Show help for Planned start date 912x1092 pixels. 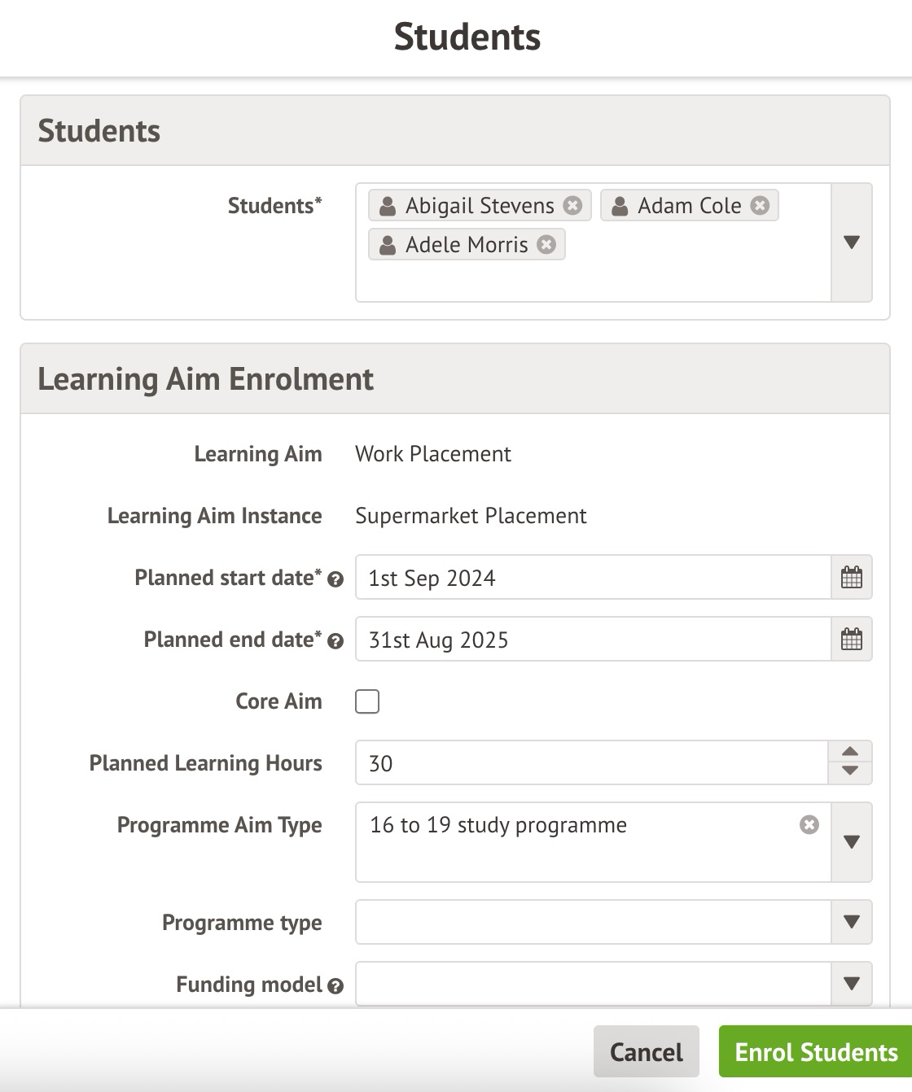(335, 579)
